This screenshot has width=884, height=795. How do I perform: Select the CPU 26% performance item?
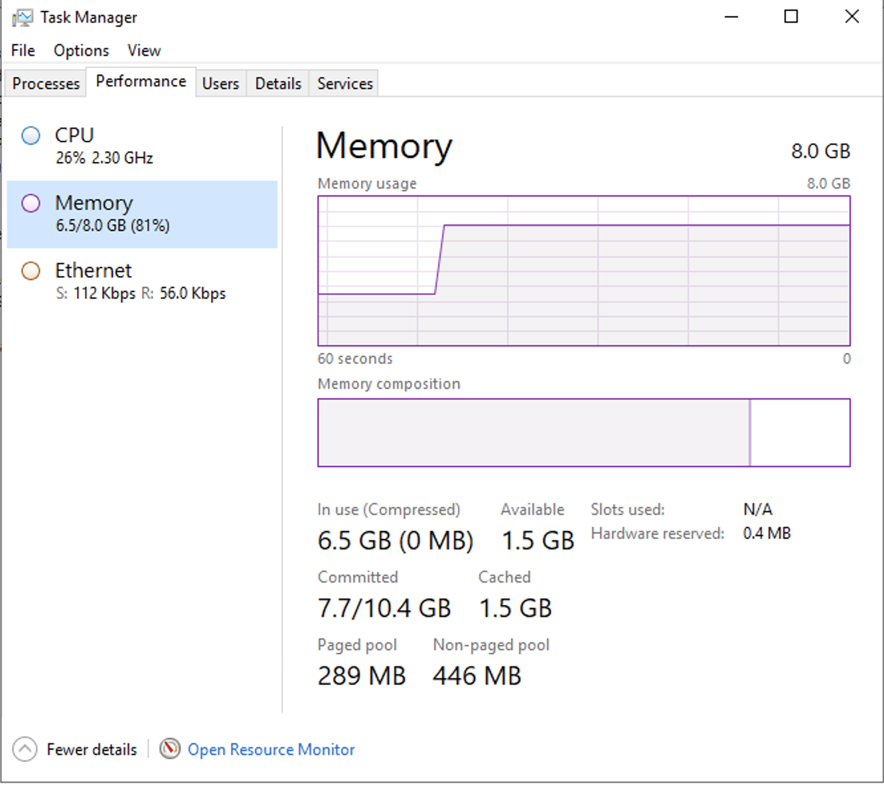point(142,146)
